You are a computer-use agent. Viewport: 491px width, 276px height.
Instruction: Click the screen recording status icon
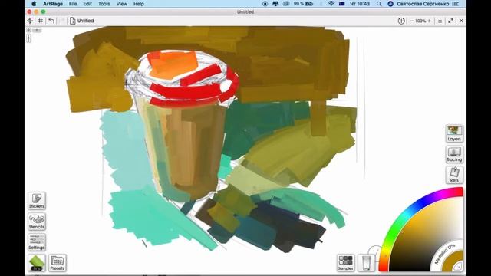coord(265,4)
